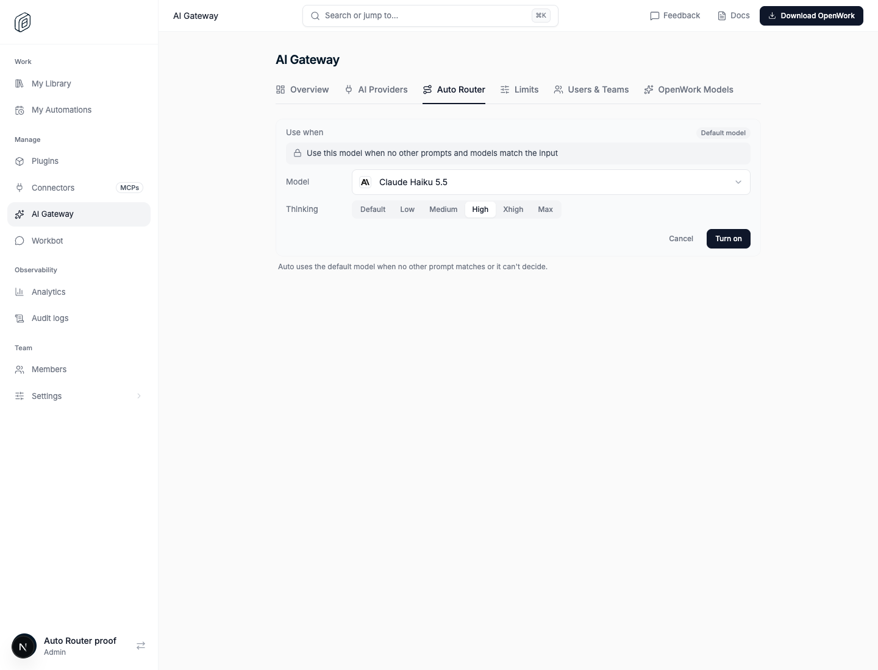Viewport: 878px width, 670px height.
Task: Click the Default model badge
Action: [723, 133]
